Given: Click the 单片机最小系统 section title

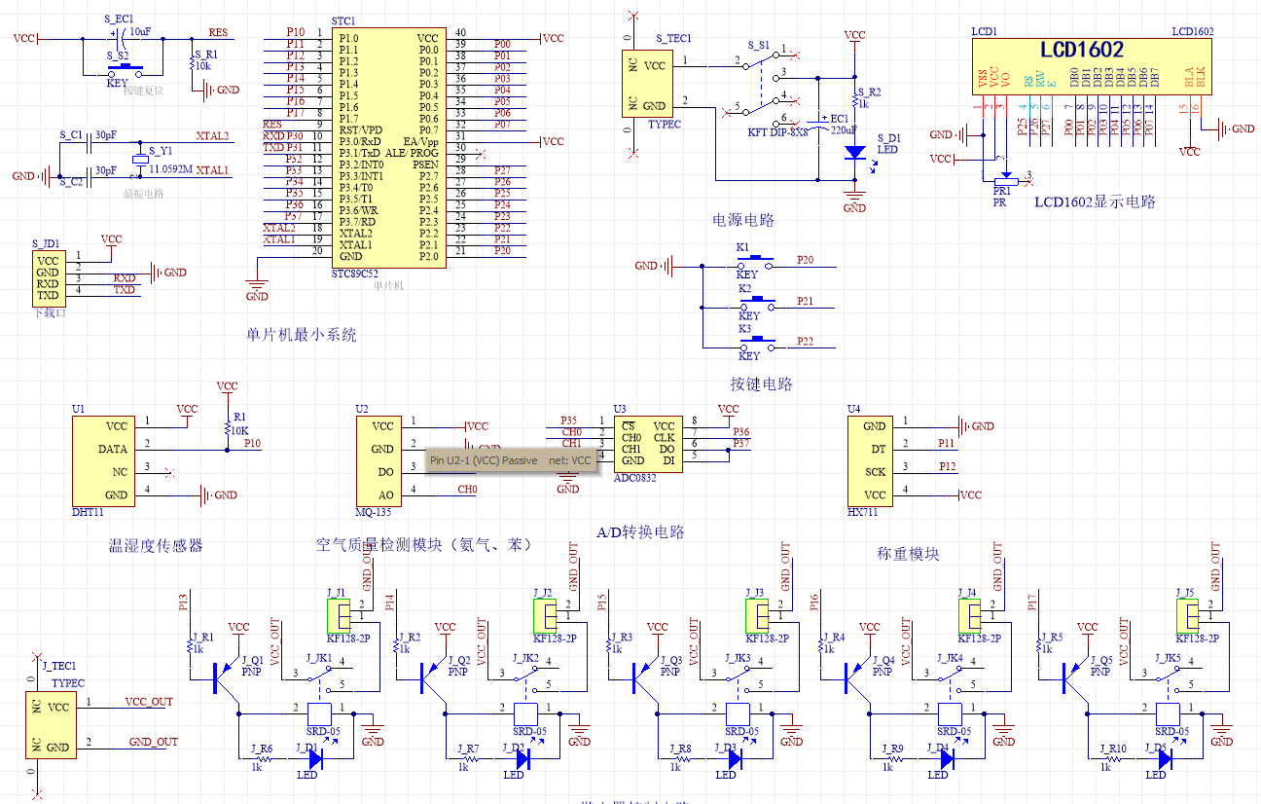Looking at the screenshot, I should click(302, 335).
